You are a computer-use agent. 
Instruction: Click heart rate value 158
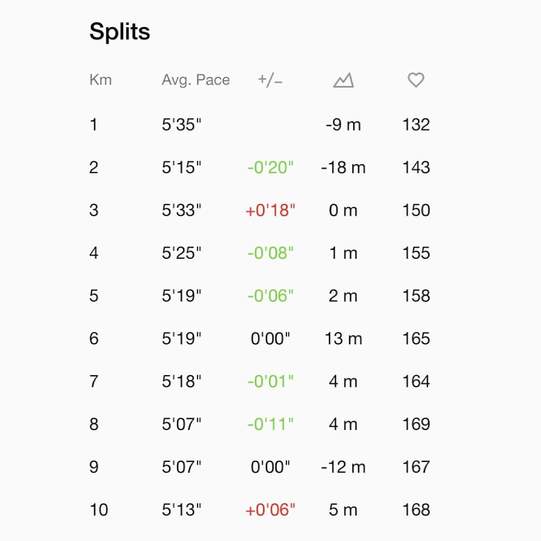416,295
